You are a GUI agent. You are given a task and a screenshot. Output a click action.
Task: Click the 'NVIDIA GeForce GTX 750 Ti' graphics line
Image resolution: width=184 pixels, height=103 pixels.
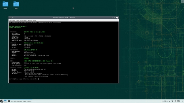tap(33, 43)
